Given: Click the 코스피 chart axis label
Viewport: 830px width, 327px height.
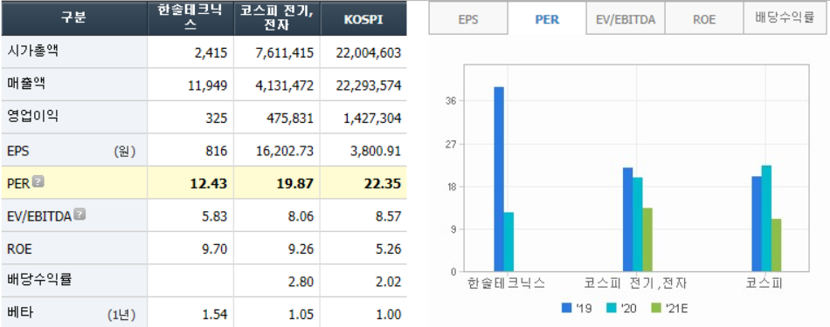Looking at the screenshot, I should pos(764,283).
